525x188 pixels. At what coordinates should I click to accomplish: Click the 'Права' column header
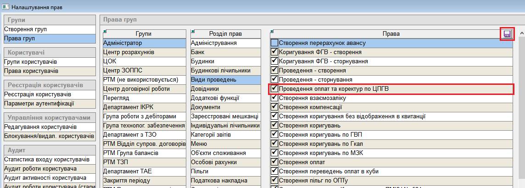(x=390, y=34)
